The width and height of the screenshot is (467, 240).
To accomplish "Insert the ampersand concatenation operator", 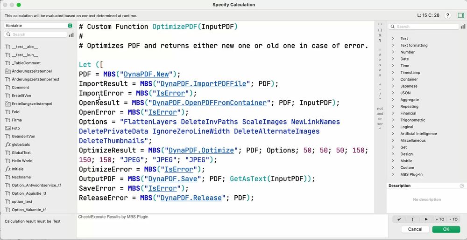I will pyautogui.click(x=380, y=35).
